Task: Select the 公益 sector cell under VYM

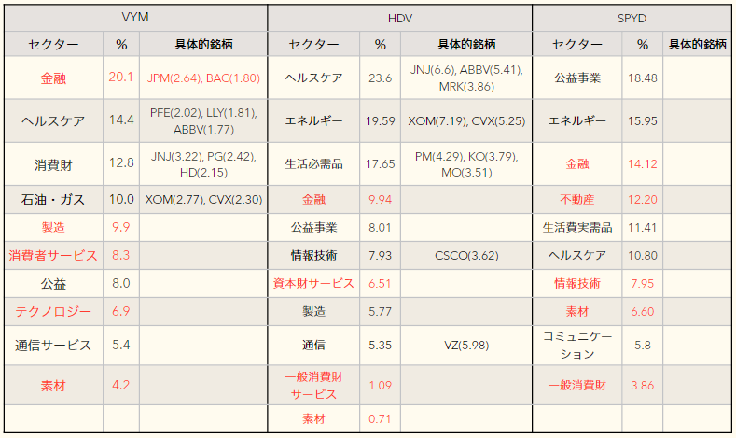Action: [53, 283]
